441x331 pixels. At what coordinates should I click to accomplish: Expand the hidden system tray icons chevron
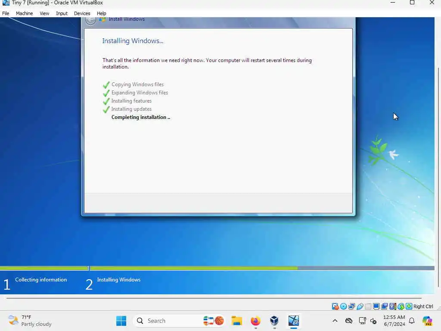coord(335,321)
